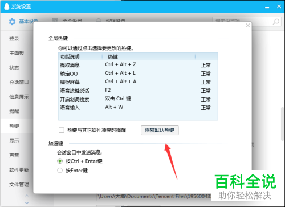Click the Alt + W hotkey value

click(114, 107)
